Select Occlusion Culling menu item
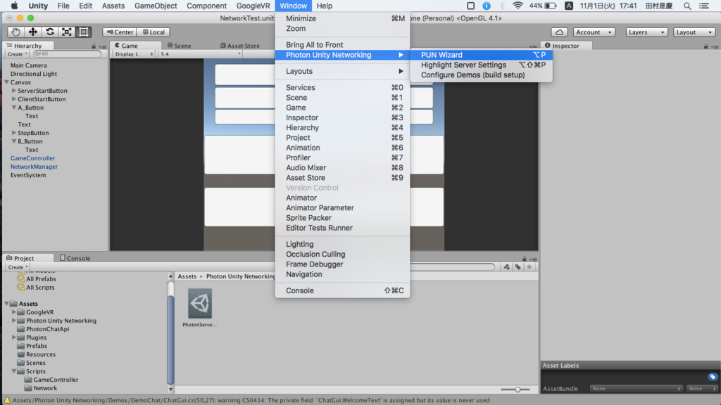Screen dimensions: 721x405 [343, 254]
